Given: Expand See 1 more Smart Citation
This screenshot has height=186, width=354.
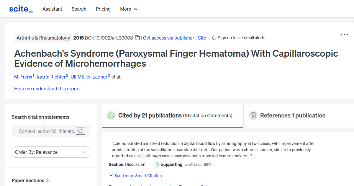Looking at the screenshot, I should pos(135,176).
